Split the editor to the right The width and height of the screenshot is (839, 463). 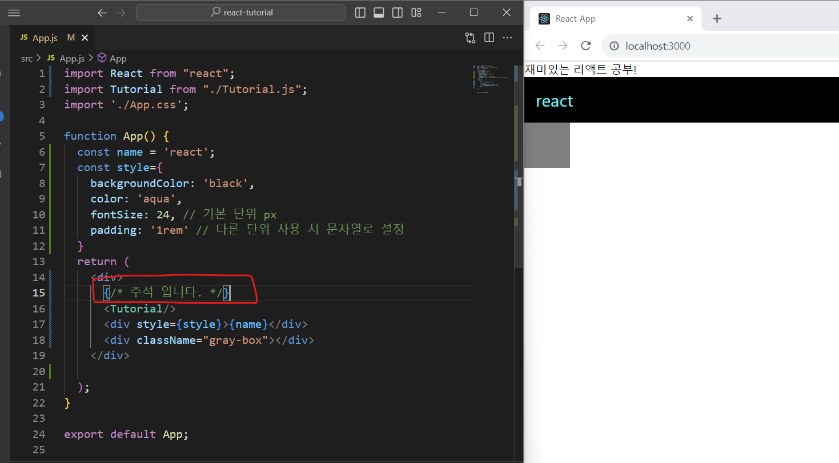pyautogui.click(x=489, y=38)
